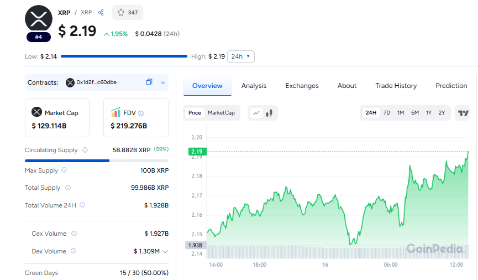Viewport: 478px width, 280px height.
Task: Open the Analysis tab
Action: tap(254, 86)
